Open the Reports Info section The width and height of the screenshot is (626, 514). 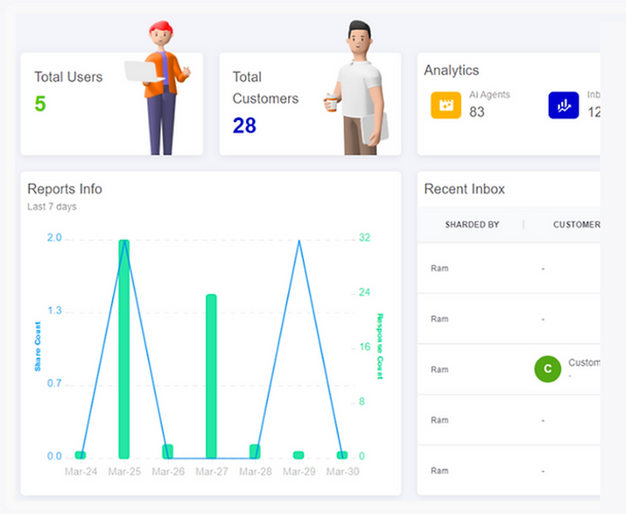pos(64,189)
